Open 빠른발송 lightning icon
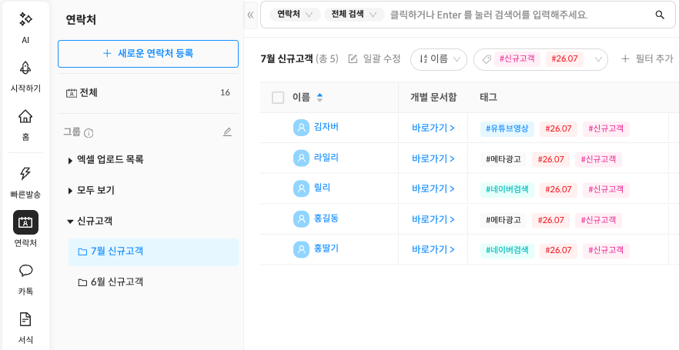This screenshot has height=350, width=679. [x=25, y=174]
